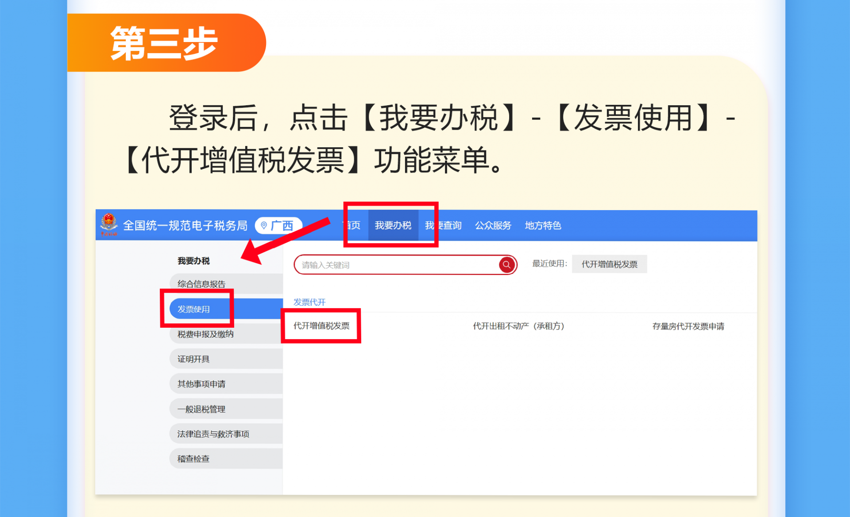Click the recently used 代开增值税发票 button
This screenshot has width=850, height=517.
pos(609,264)
